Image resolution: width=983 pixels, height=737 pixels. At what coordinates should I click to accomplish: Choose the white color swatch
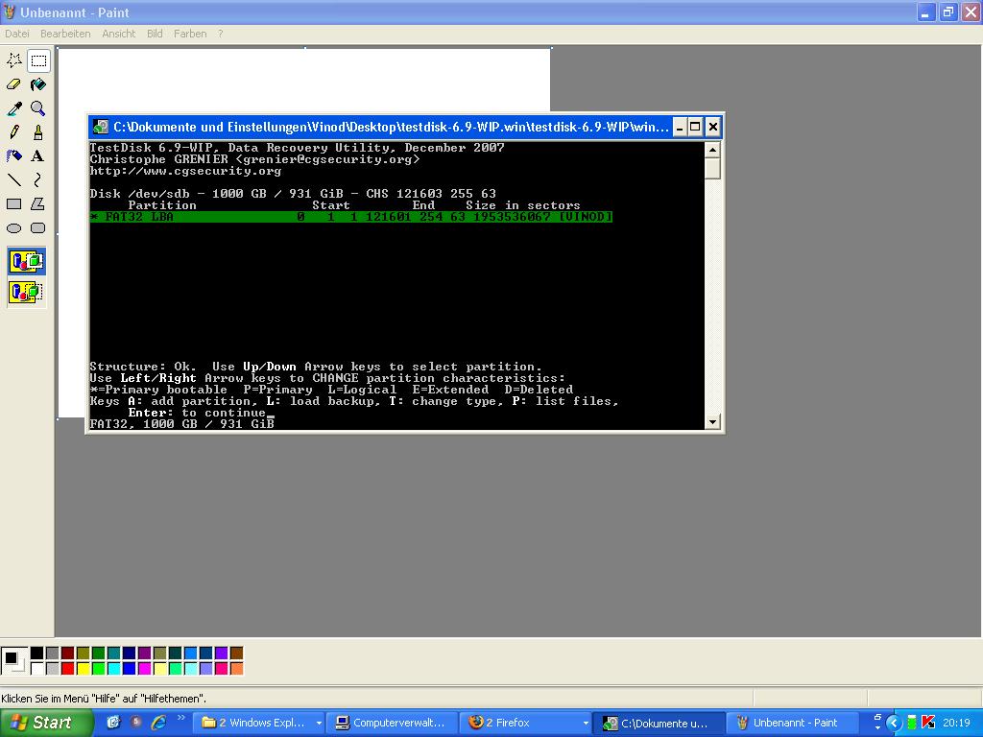[x=37, y=669]
